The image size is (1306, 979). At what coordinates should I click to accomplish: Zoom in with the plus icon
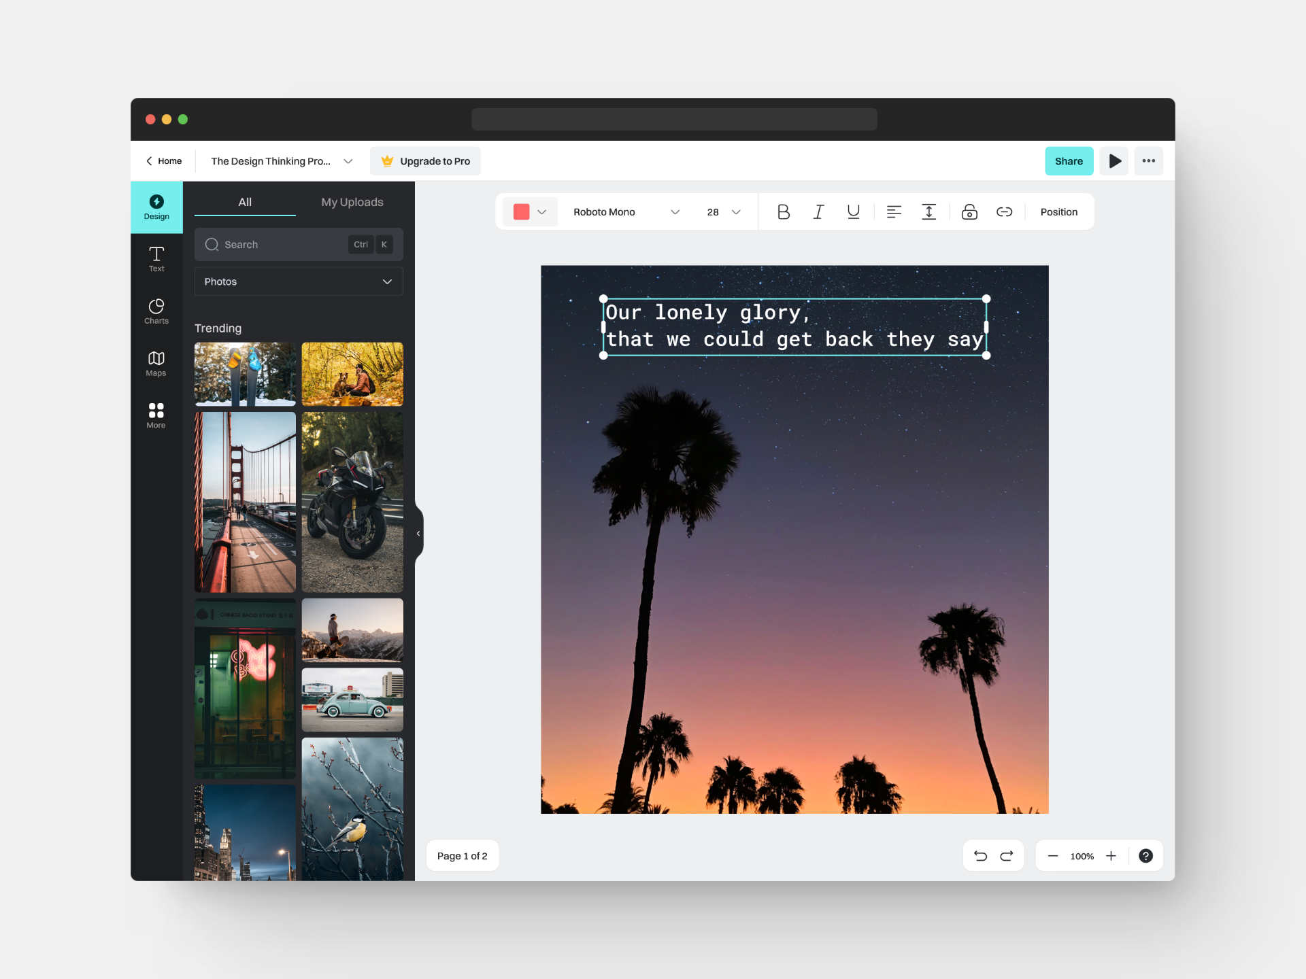[1111, 856]
